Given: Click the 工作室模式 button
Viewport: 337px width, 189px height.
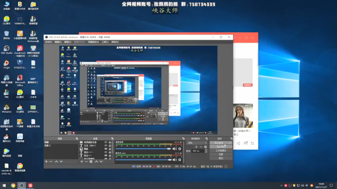Looking at the screenshot, I should 221,151.
